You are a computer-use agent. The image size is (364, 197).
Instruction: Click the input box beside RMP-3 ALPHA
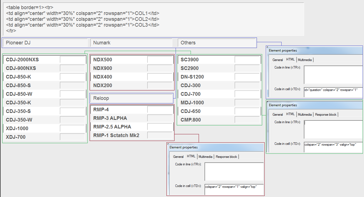pos(160,118)
